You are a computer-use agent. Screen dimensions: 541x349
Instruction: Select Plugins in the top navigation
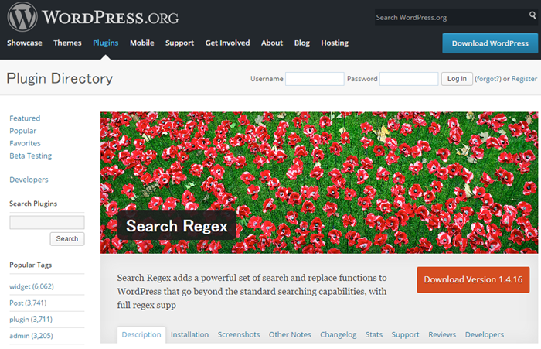coord(106,43)
